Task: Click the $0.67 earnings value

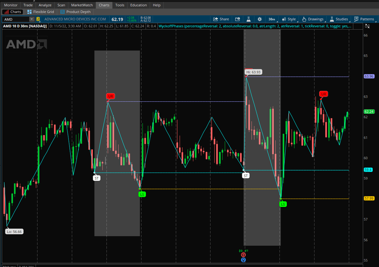Action: 243,251
